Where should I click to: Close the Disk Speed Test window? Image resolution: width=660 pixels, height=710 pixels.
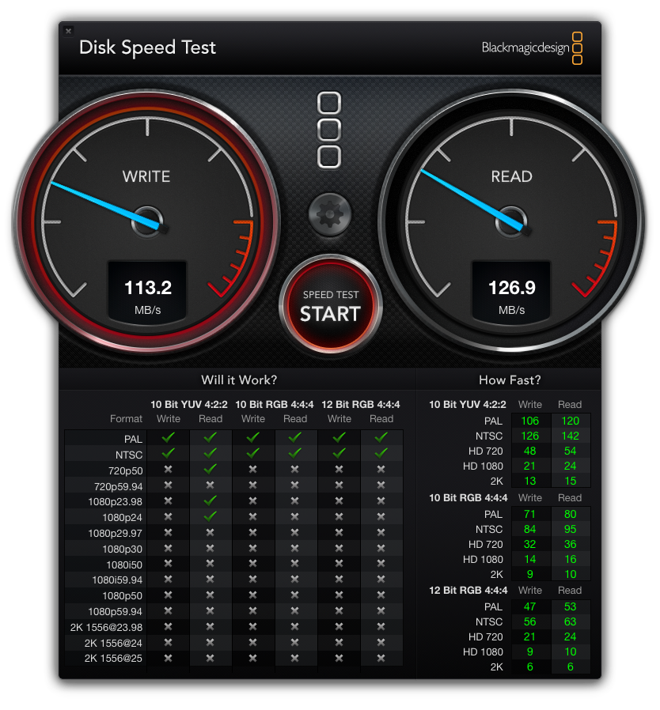point(68,31)
